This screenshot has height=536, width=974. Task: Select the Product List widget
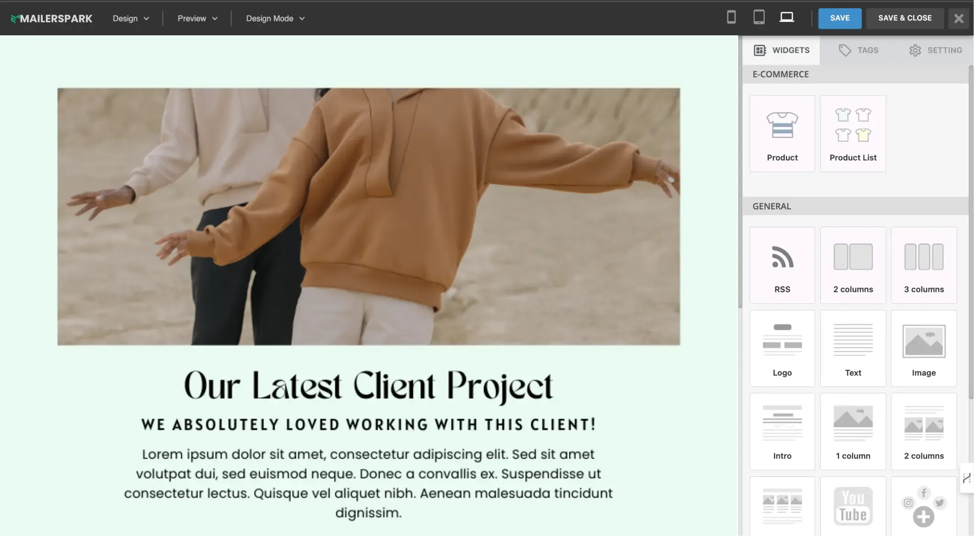point(852,134)
